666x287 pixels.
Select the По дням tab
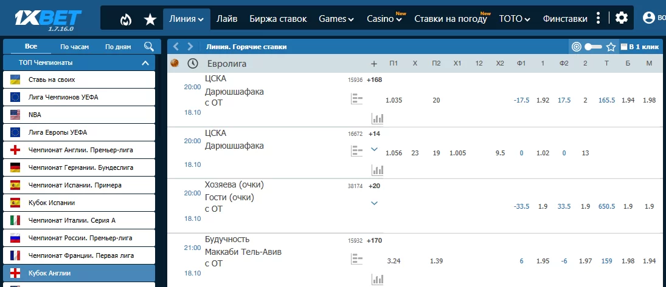[x=118, y=47]
